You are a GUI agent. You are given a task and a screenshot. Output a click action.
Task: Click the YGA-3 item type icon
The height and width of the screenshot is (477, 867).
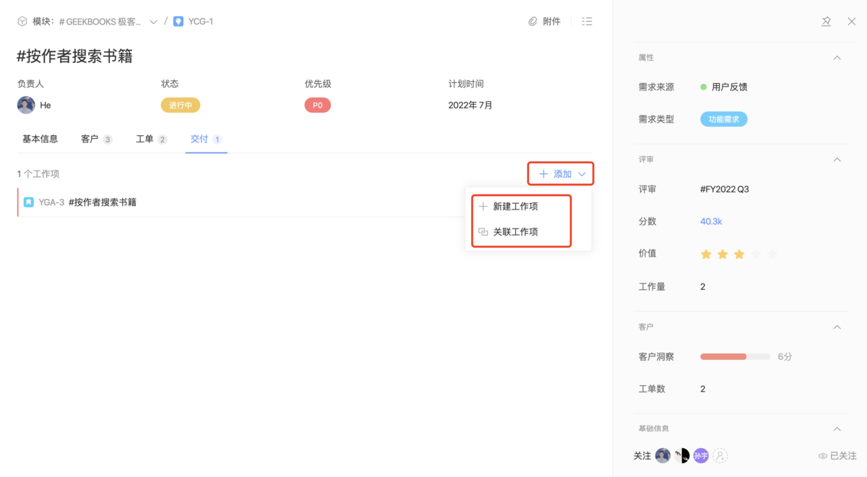click(30, 202)
